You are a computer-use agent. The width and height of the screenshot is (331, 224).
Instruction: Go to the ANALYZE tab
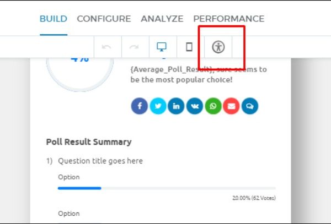[162, 19]
